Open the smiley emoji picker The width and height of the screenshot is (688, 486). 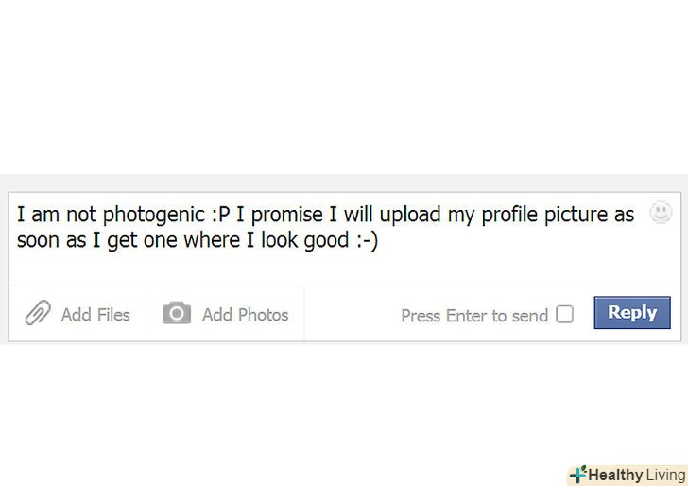coord(661,213)
